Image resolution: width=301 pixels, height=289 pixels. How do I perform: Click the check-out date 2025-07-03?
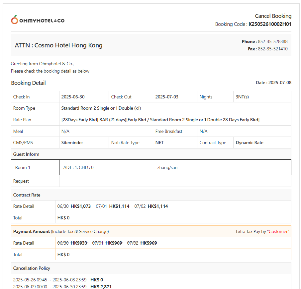pos(167,97)
